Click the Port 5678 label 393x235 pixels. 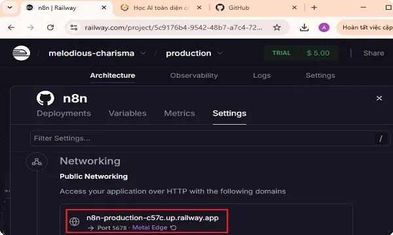point(112,228)
